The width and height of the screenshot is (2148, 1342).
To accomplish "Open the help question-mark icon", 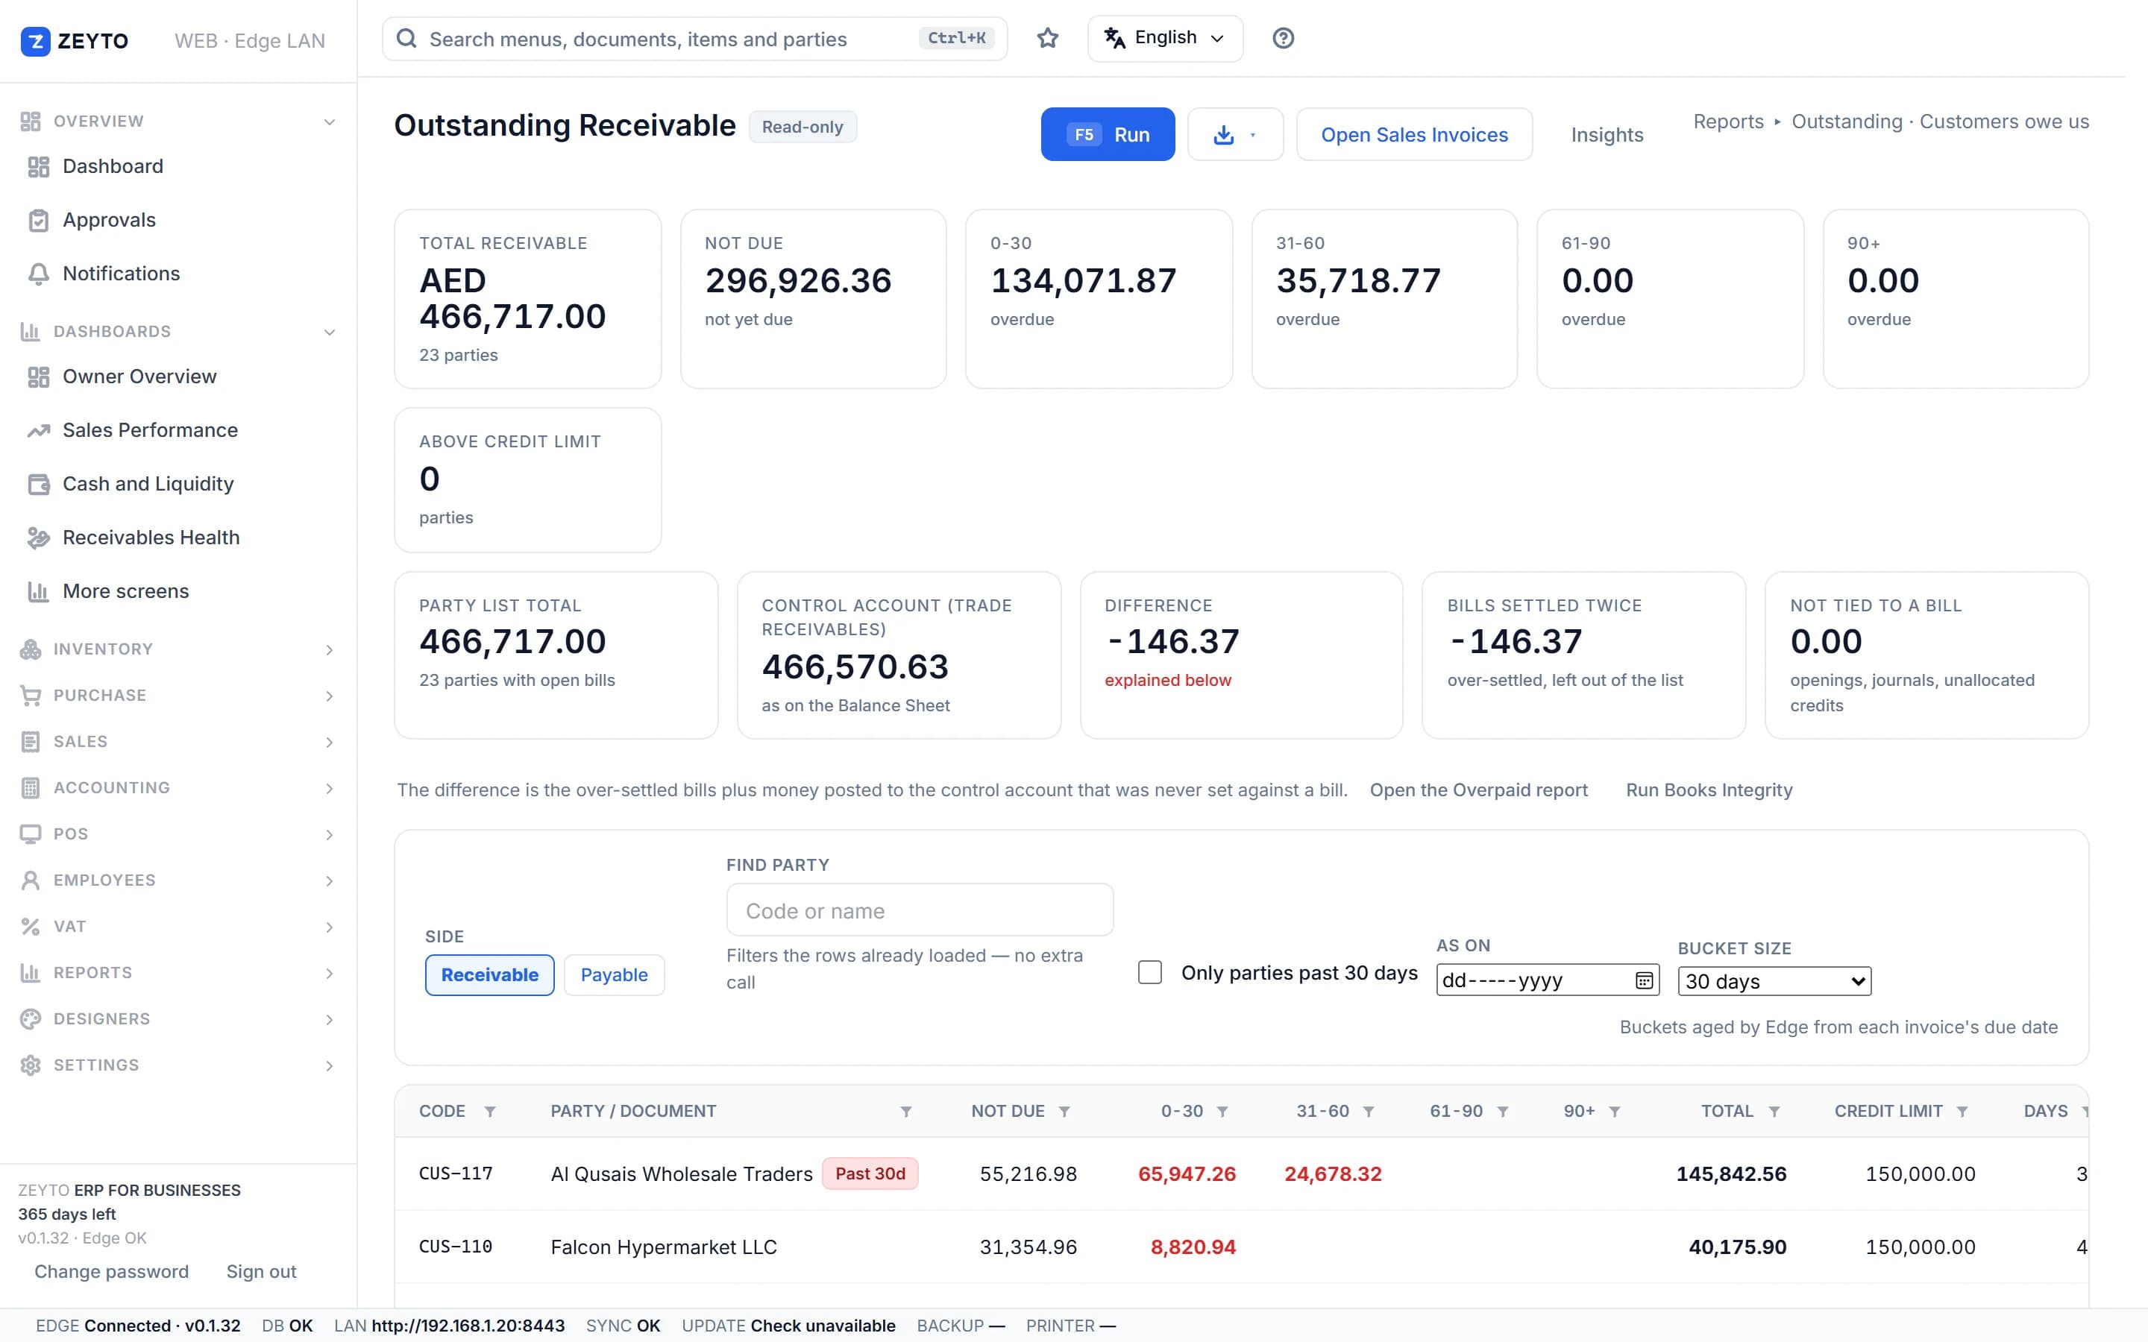I will coord(1283,38).
